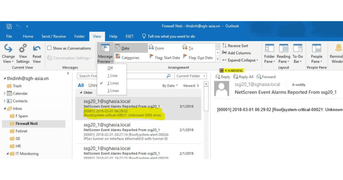
Task: Click the send/receive quick access icon
Action: pos(9,26)
